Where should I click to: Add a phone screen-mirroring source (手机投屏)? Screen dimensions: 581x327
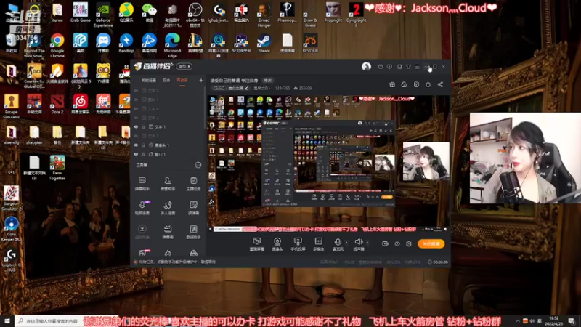pyautogui.click(x=298, y=244)
